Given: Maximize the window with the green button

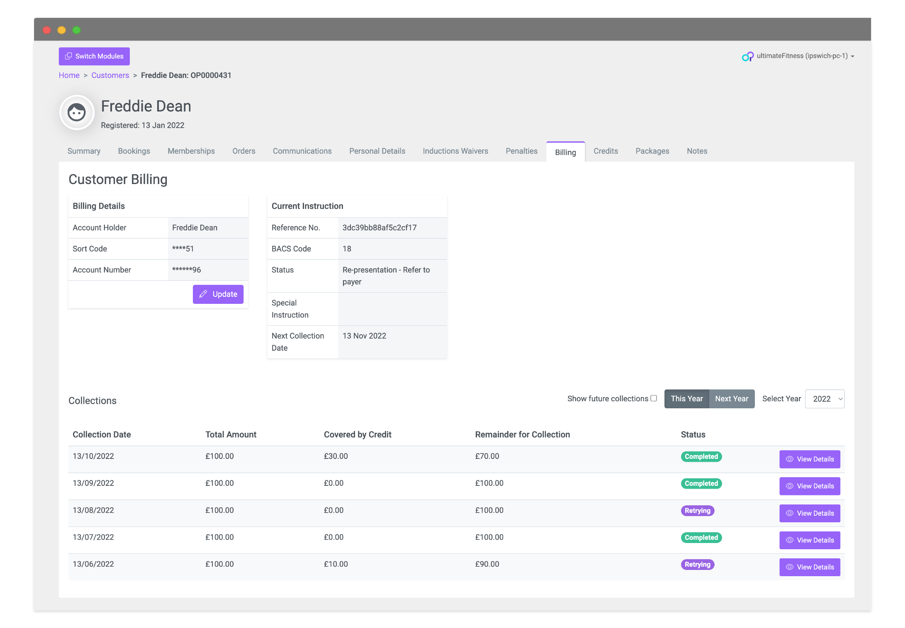Looking at the screenshot, I should point(77,30).
